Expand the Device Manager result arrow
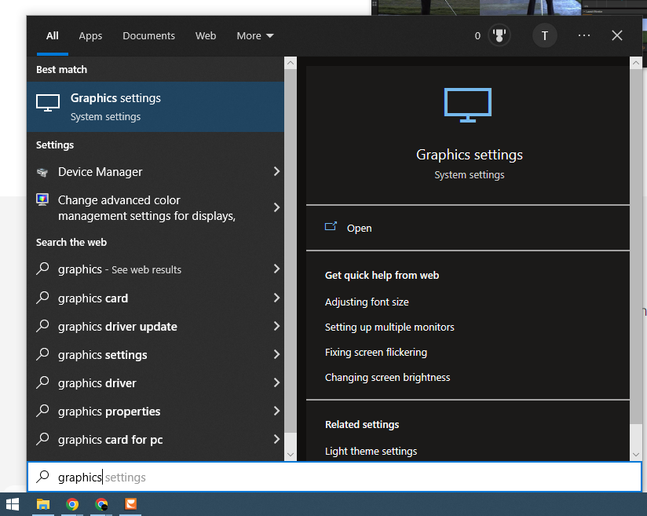This screenshot has width=647, height=516. click(276, 172)
